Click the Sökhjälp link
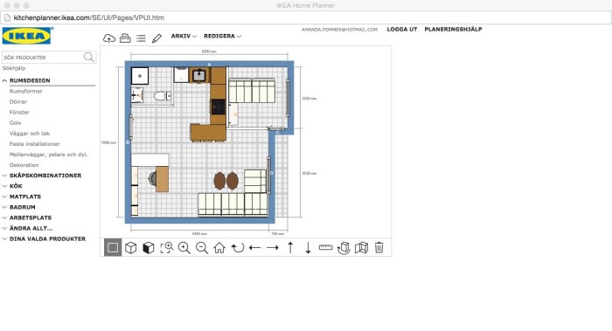 tap(14, 68)
